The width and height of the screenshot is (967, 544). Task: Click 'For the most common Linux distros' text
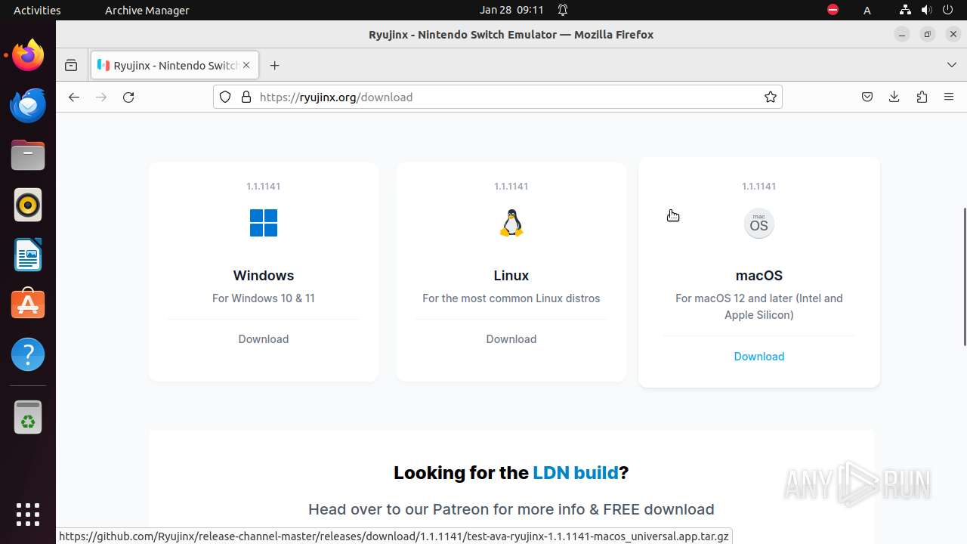click(x=511, y=298)
